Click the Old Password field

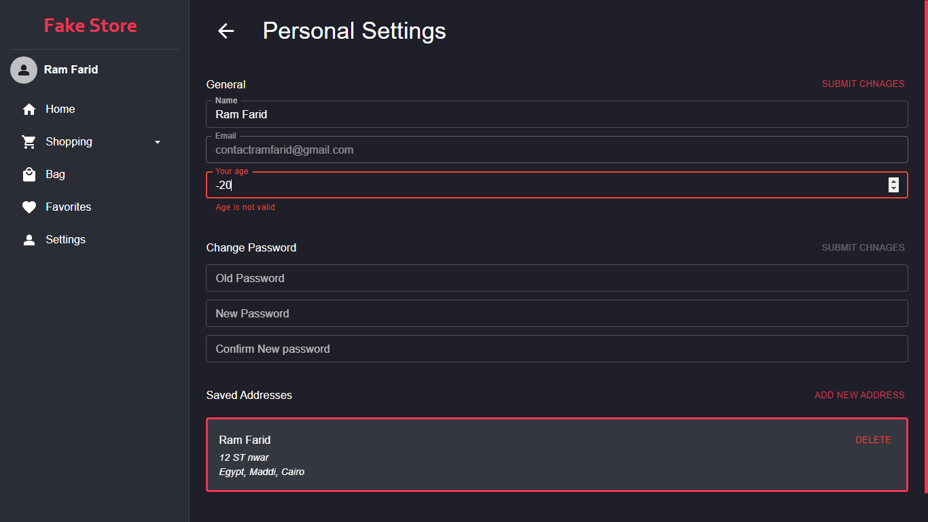[556, 278]
